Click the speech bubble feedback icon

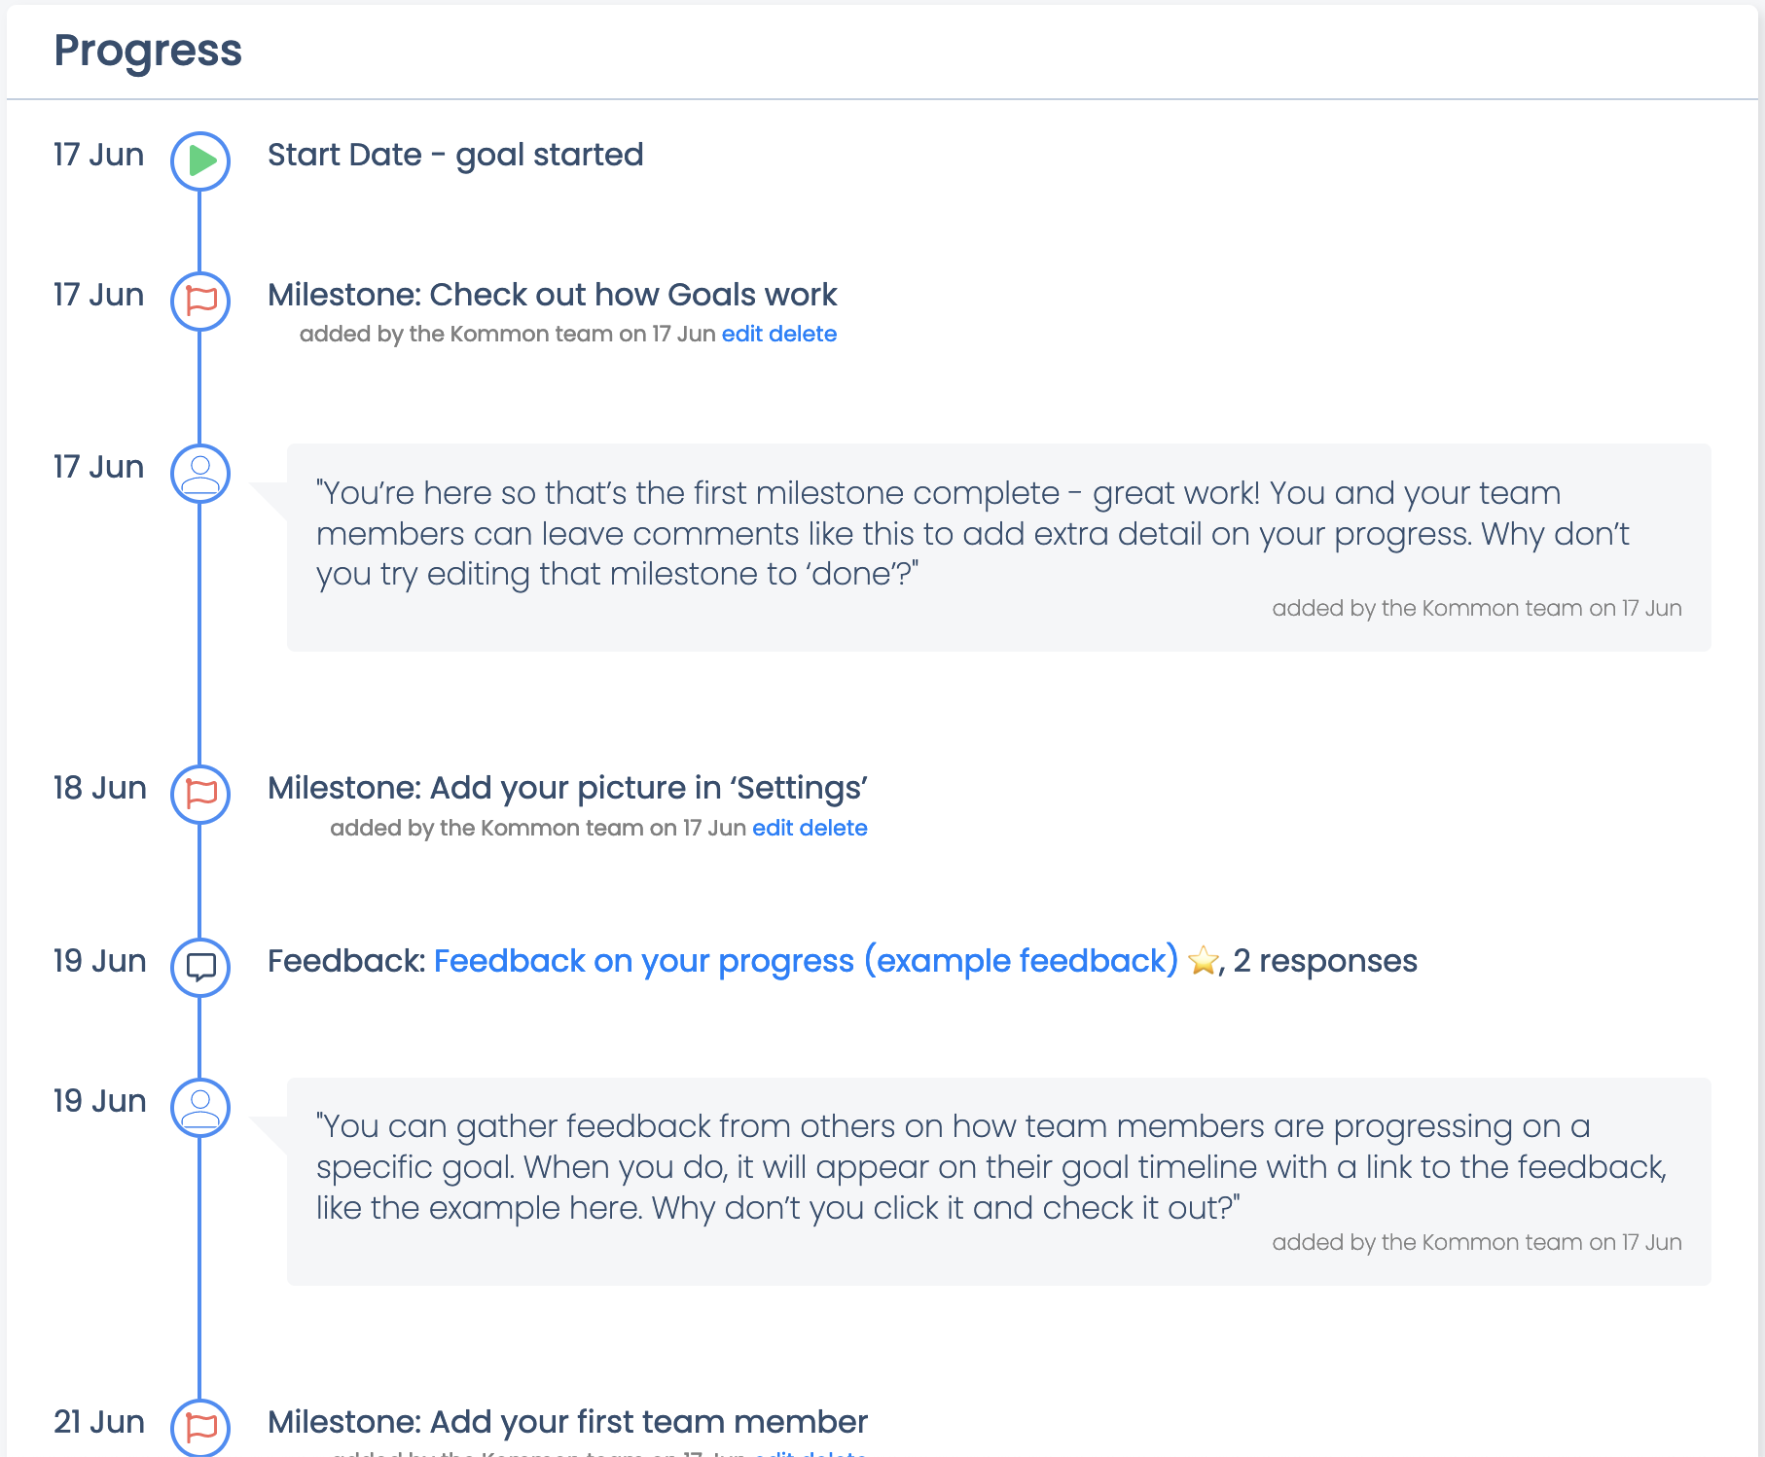click(x=200, y=967)
